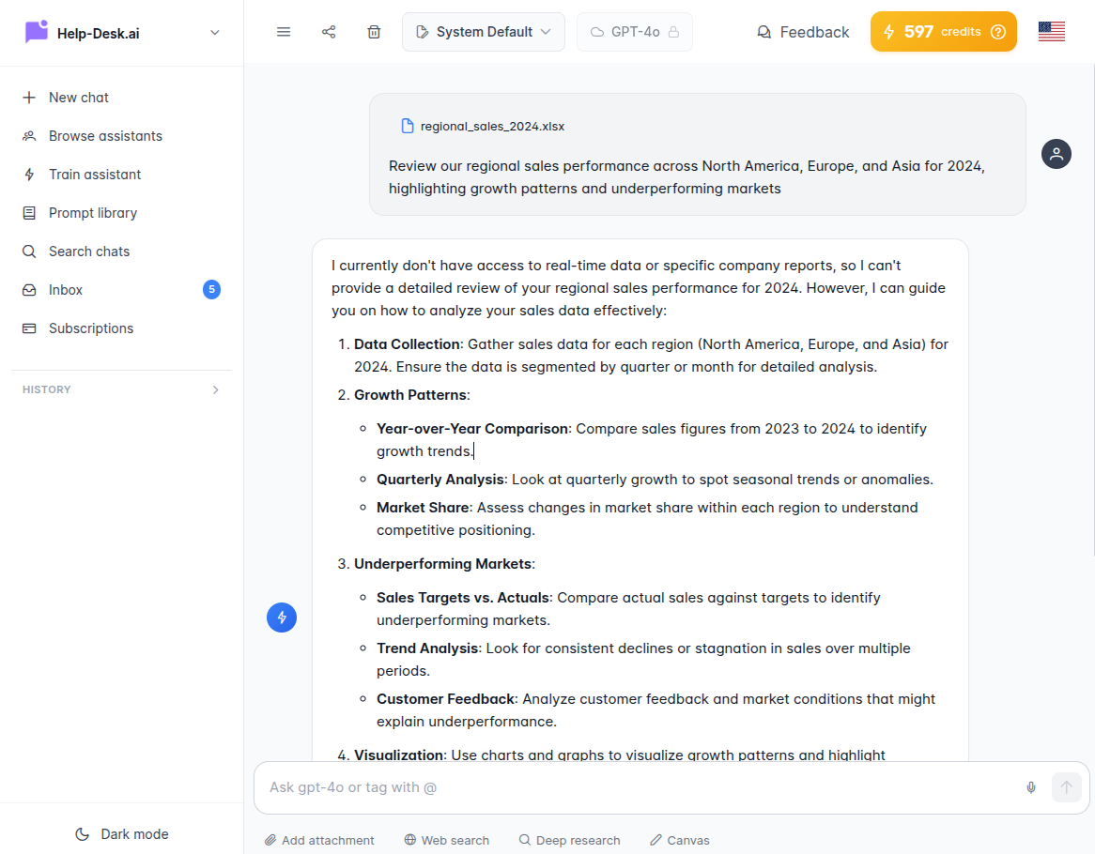Go to Subscriptions in the sidebar
Viewport: 1095px width, 854px height.
click(x=90, y=328)
